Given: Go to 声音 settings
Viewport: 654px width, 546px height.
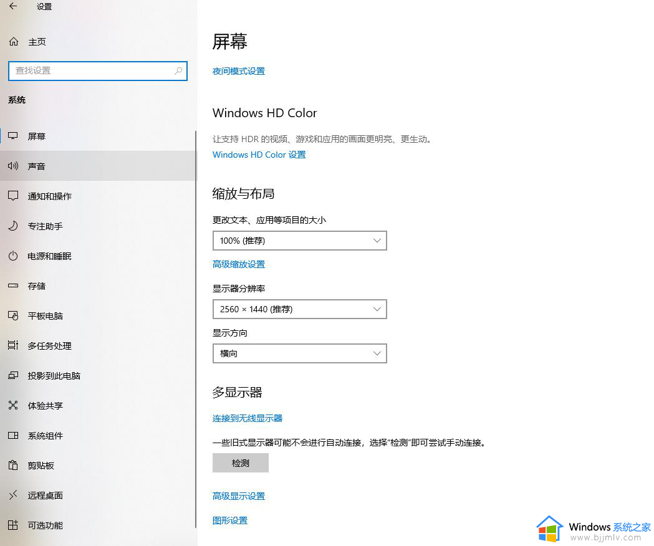Looking at the screenshot, I should (x=98, y=166).
